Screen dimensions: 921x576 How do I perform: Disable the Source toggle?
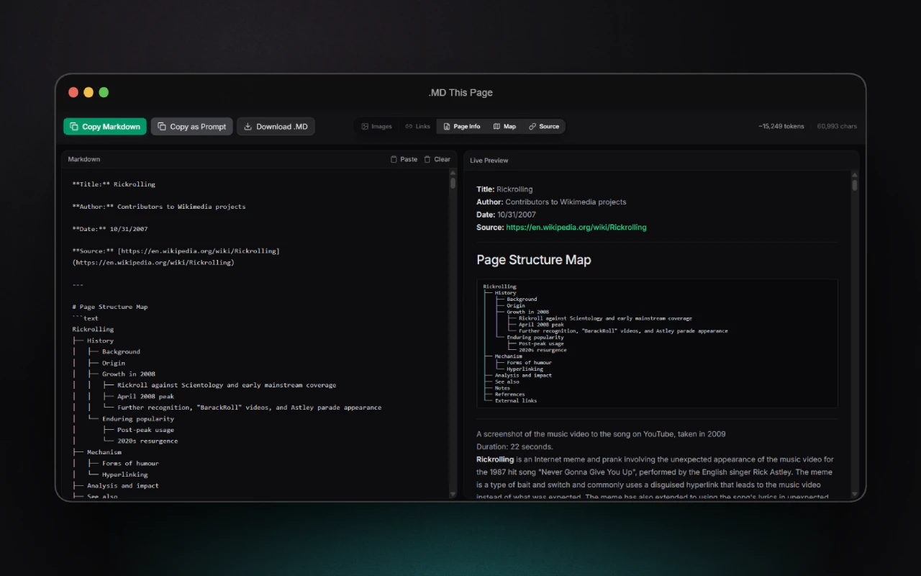544,127
